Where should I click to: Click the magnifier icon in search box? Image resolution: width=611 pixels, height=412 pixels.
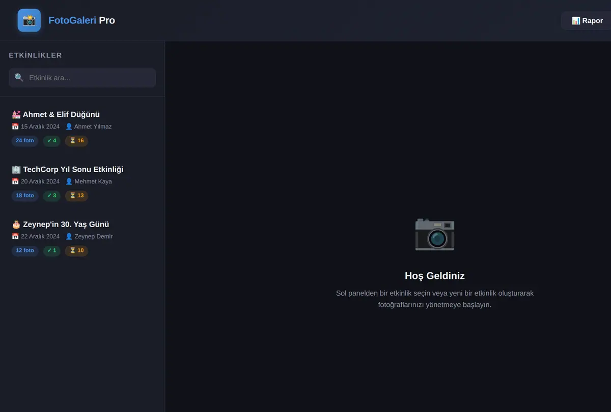click(x=19, y=78)
